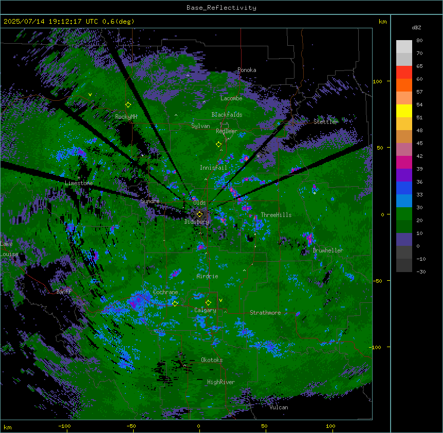The width and height of the screenshot is (443, 433).
Task: Click the ThreeHills town label
Action: pyautogui.click(x=276, y=215)
